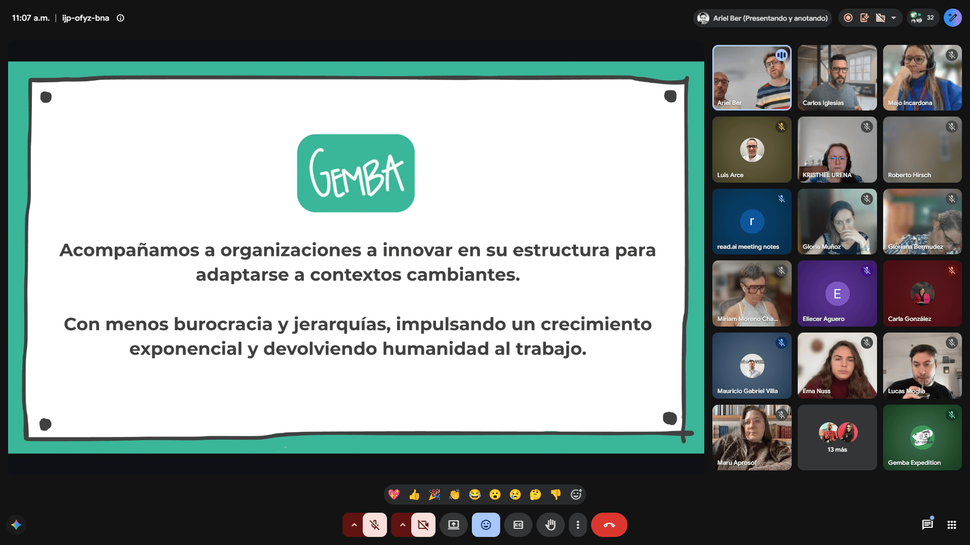Open chat with everyone
Image resolution: width=970 pixels, height=545 pixels.
coord(928,525)
